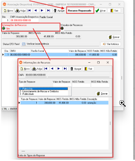Click Novo in the main window toolbar
Viewport: 135px width, 161px height.
coord(8,11)
